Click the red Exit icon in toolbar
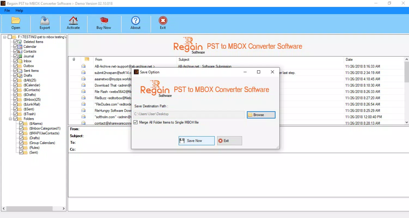Image resolution: width=409 pixels, height=218 pixels. click(x=163, y=21)
